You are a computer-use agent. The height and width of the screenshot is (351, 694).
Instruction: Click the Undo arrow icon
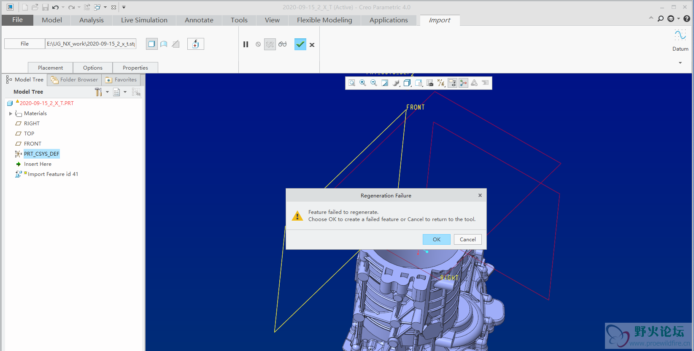55,7
